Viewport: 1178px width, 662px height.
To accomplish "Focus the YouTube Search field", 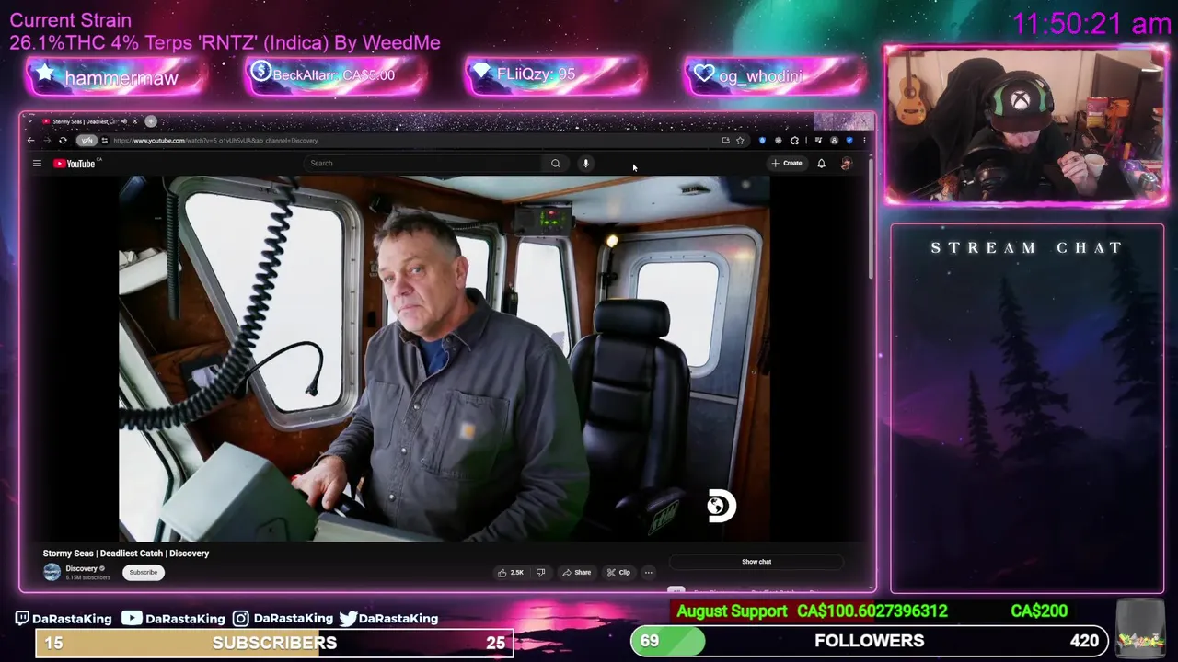I will (x=425, y=164).
